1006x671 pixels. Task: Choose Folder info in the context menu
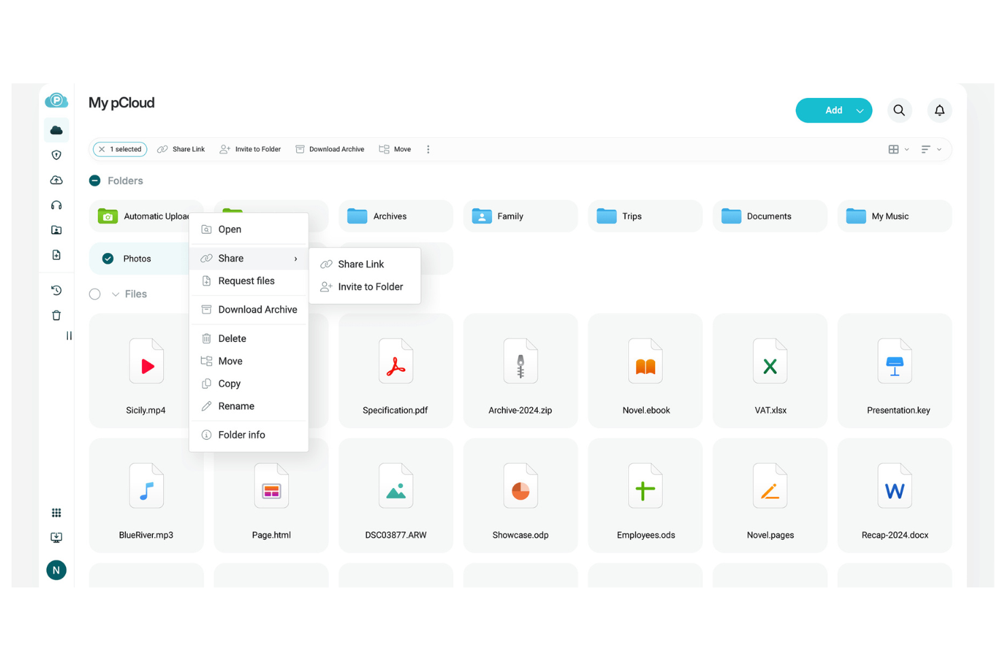click(249, 435)
